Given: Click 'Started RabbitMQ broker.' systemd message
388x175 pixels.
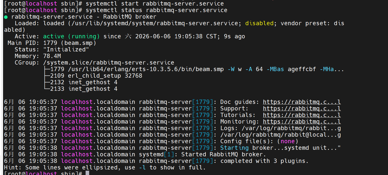Looking at the screenshot, I should 224,155.
